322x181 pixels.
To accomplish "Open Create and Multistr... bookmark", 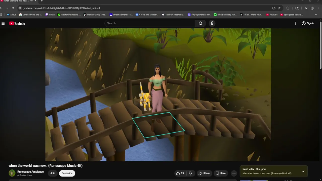I will 147,15.
